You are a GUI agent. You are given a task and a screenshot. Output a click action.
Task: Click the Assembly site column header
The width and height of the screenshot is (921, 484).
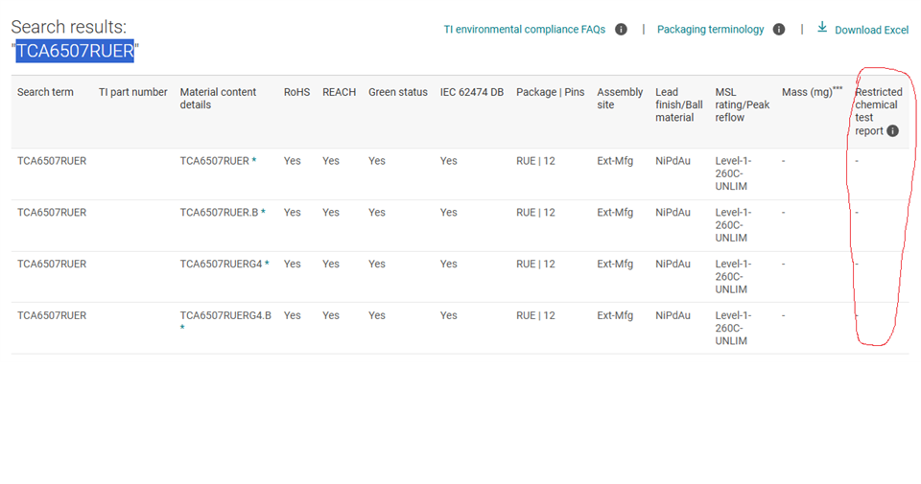click(x=620, y=99)
